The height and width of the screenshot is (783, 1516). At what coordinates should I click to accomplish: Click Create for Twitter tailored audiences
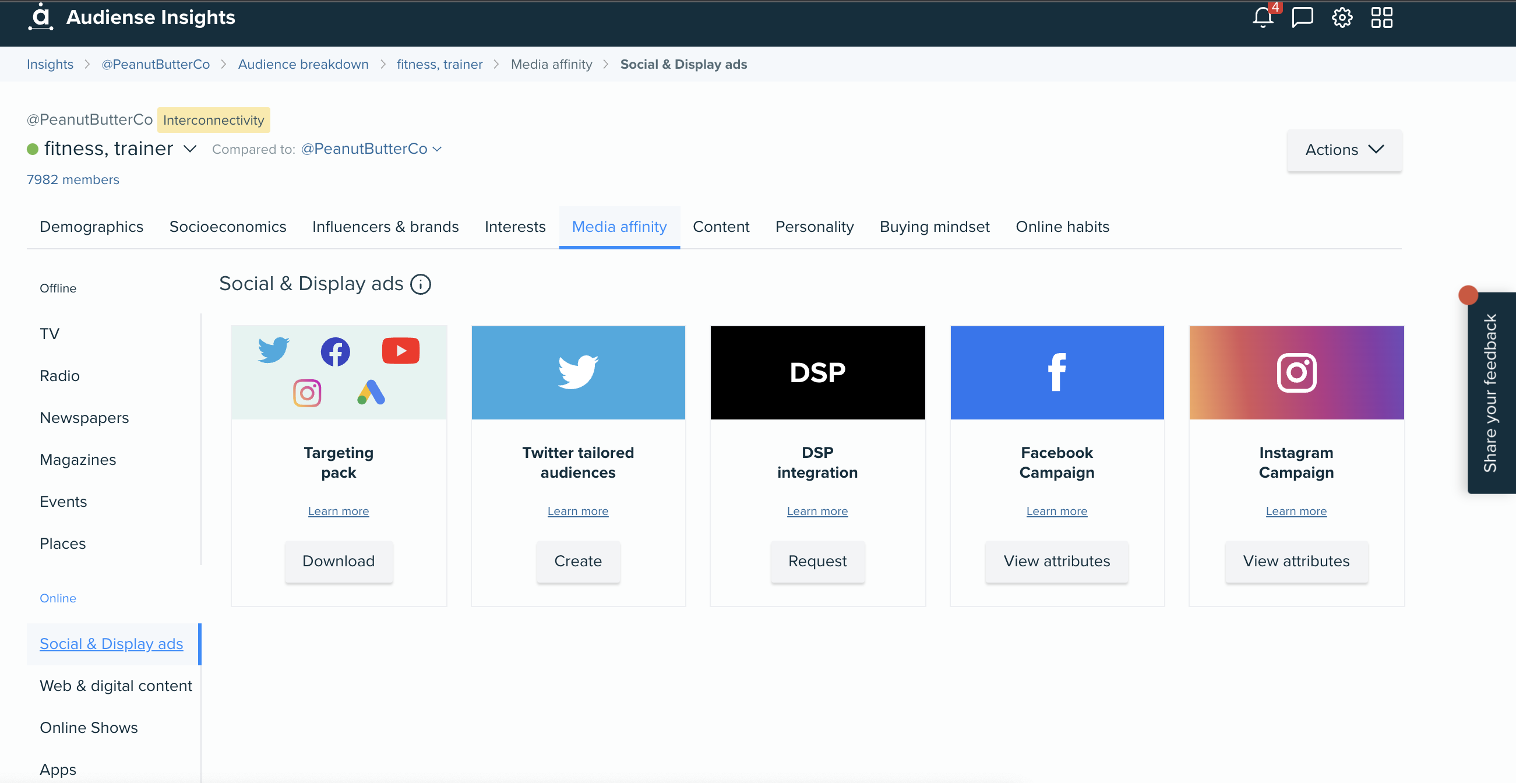coord(578,561)
